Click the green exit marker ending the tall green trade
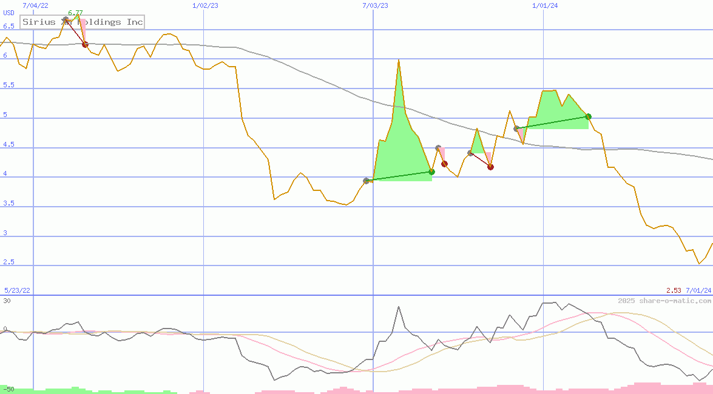 click(432, 172)
